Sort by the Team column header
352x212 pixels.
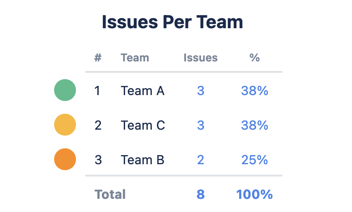[x=135, y=58]
